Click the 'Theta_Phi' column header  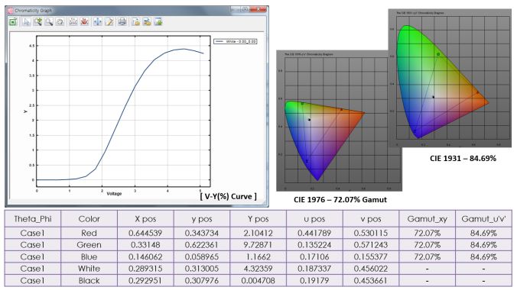[x=33, y=219]
